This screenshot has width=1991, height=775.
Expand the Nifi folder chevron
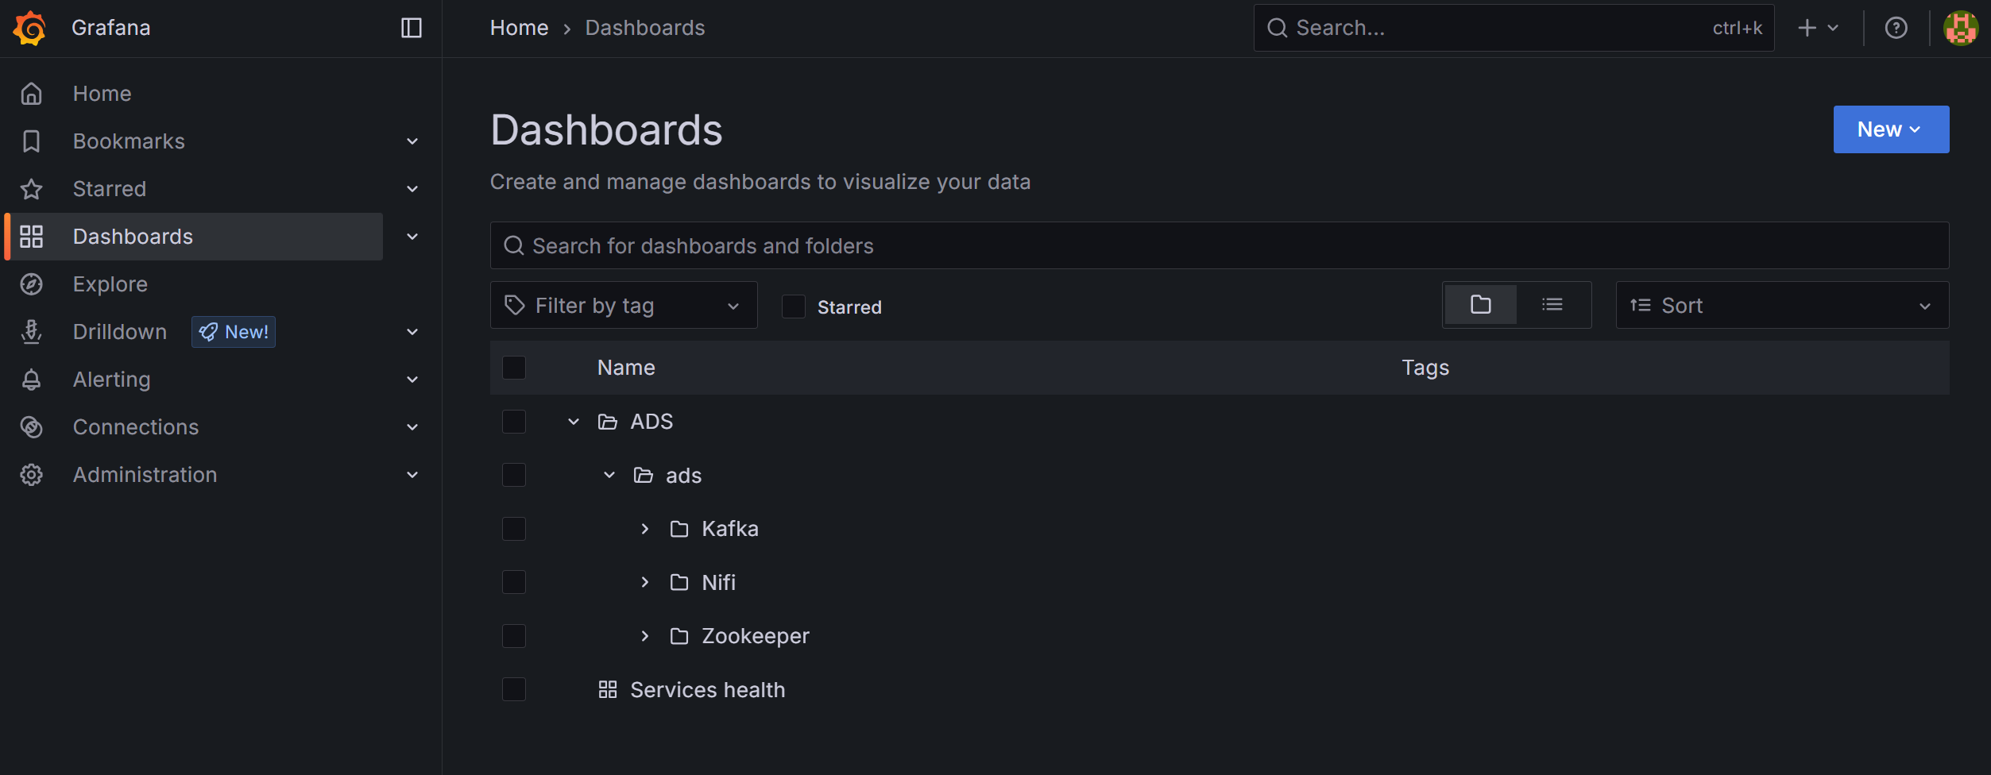click(645, 582)
